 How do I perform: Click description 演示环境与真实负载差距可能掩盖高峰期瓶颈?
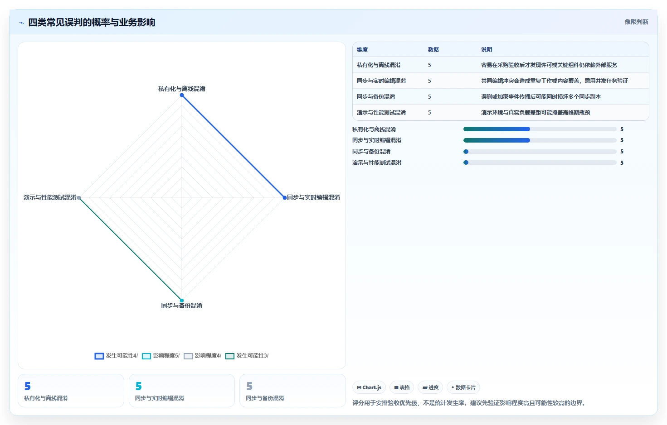coord(536,113)
